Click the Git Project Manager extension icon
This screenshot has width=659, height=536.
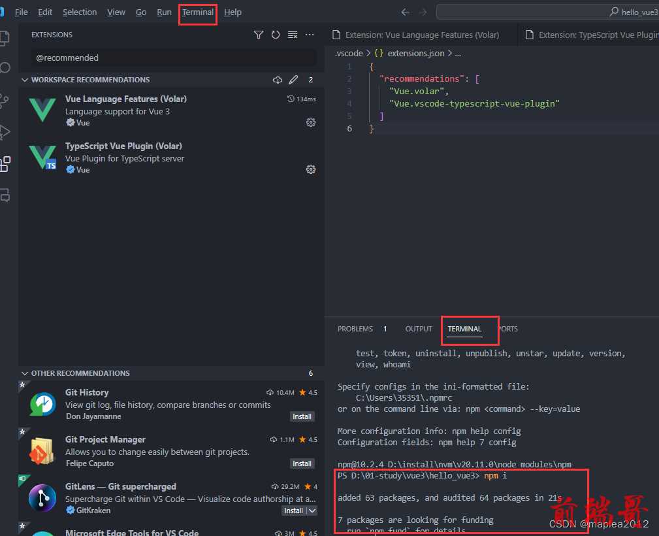coord(42,451)
